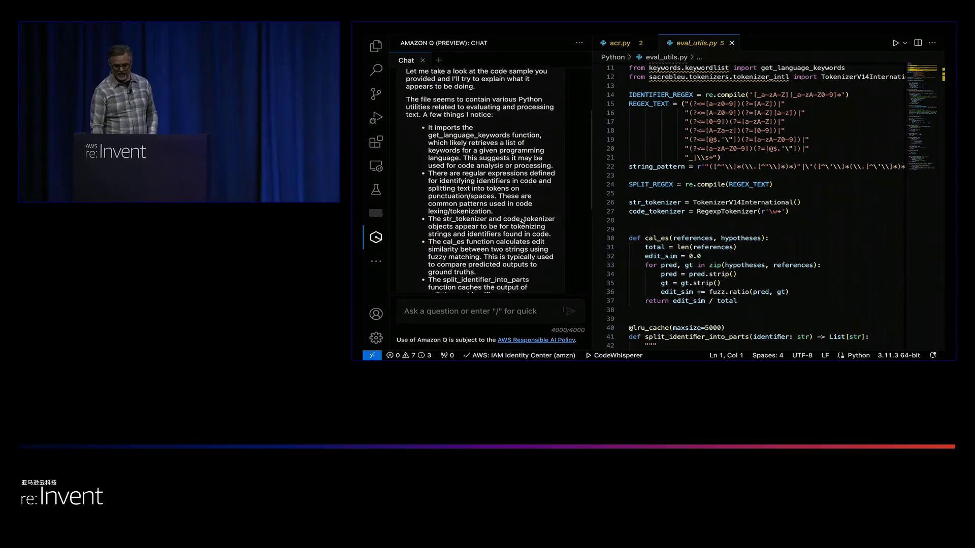Open Run and Debug view

pos(376,118)
